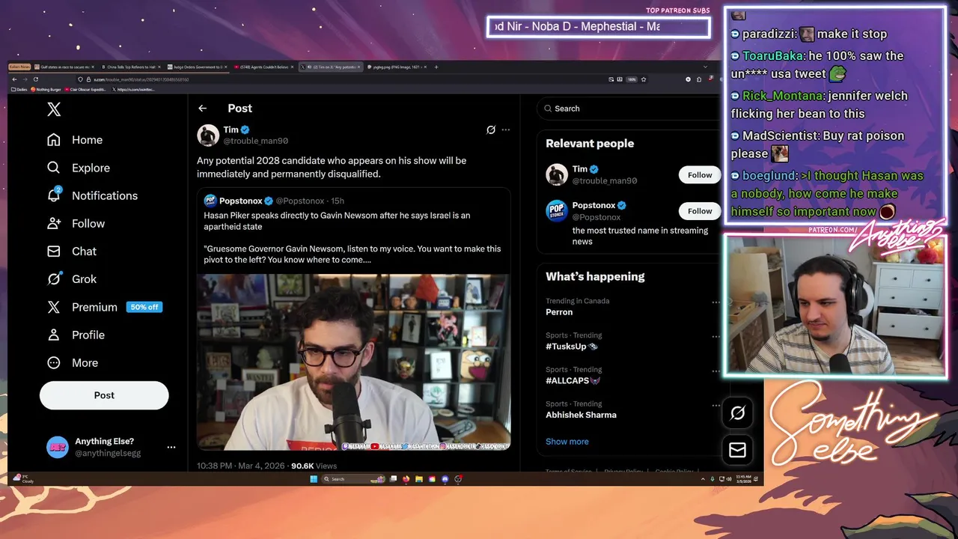Click the Windows taskbar search box
Screen dimensions: 958x539
(353, 479)
